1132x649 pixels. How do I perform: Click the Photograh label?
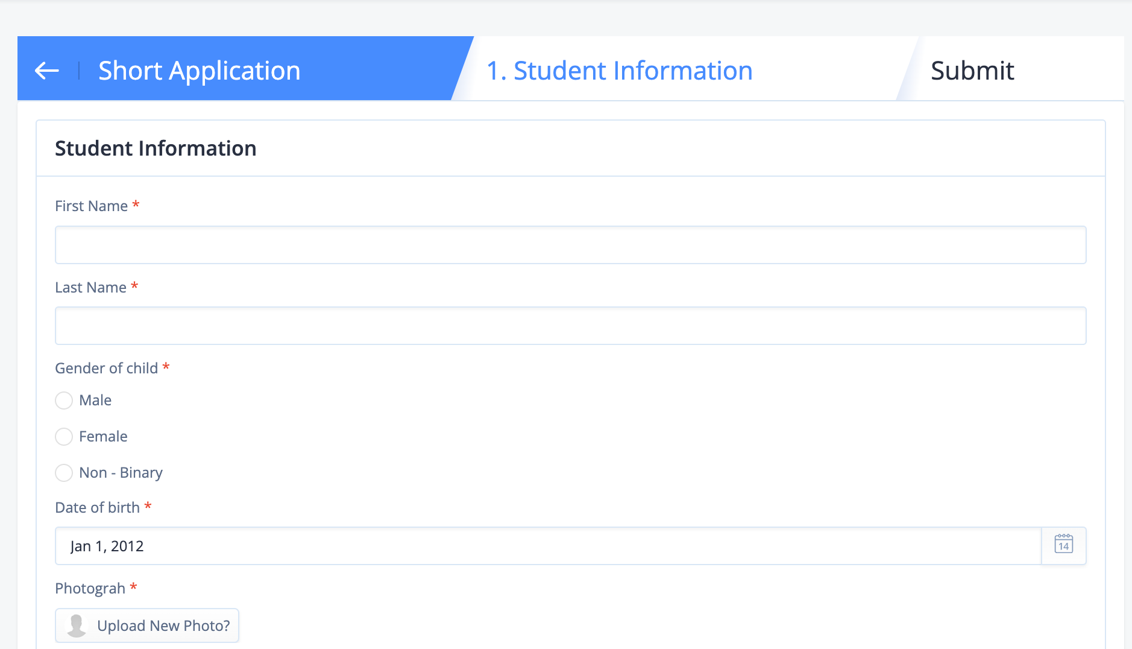tap(90, 589)
